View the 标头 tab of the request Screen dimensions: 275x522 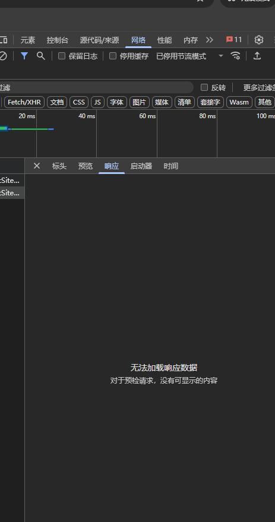pos(59,166)
